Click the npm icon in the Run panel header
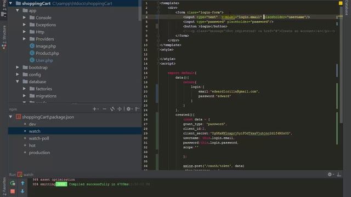 pyautogui.click(x=20, y=175)
